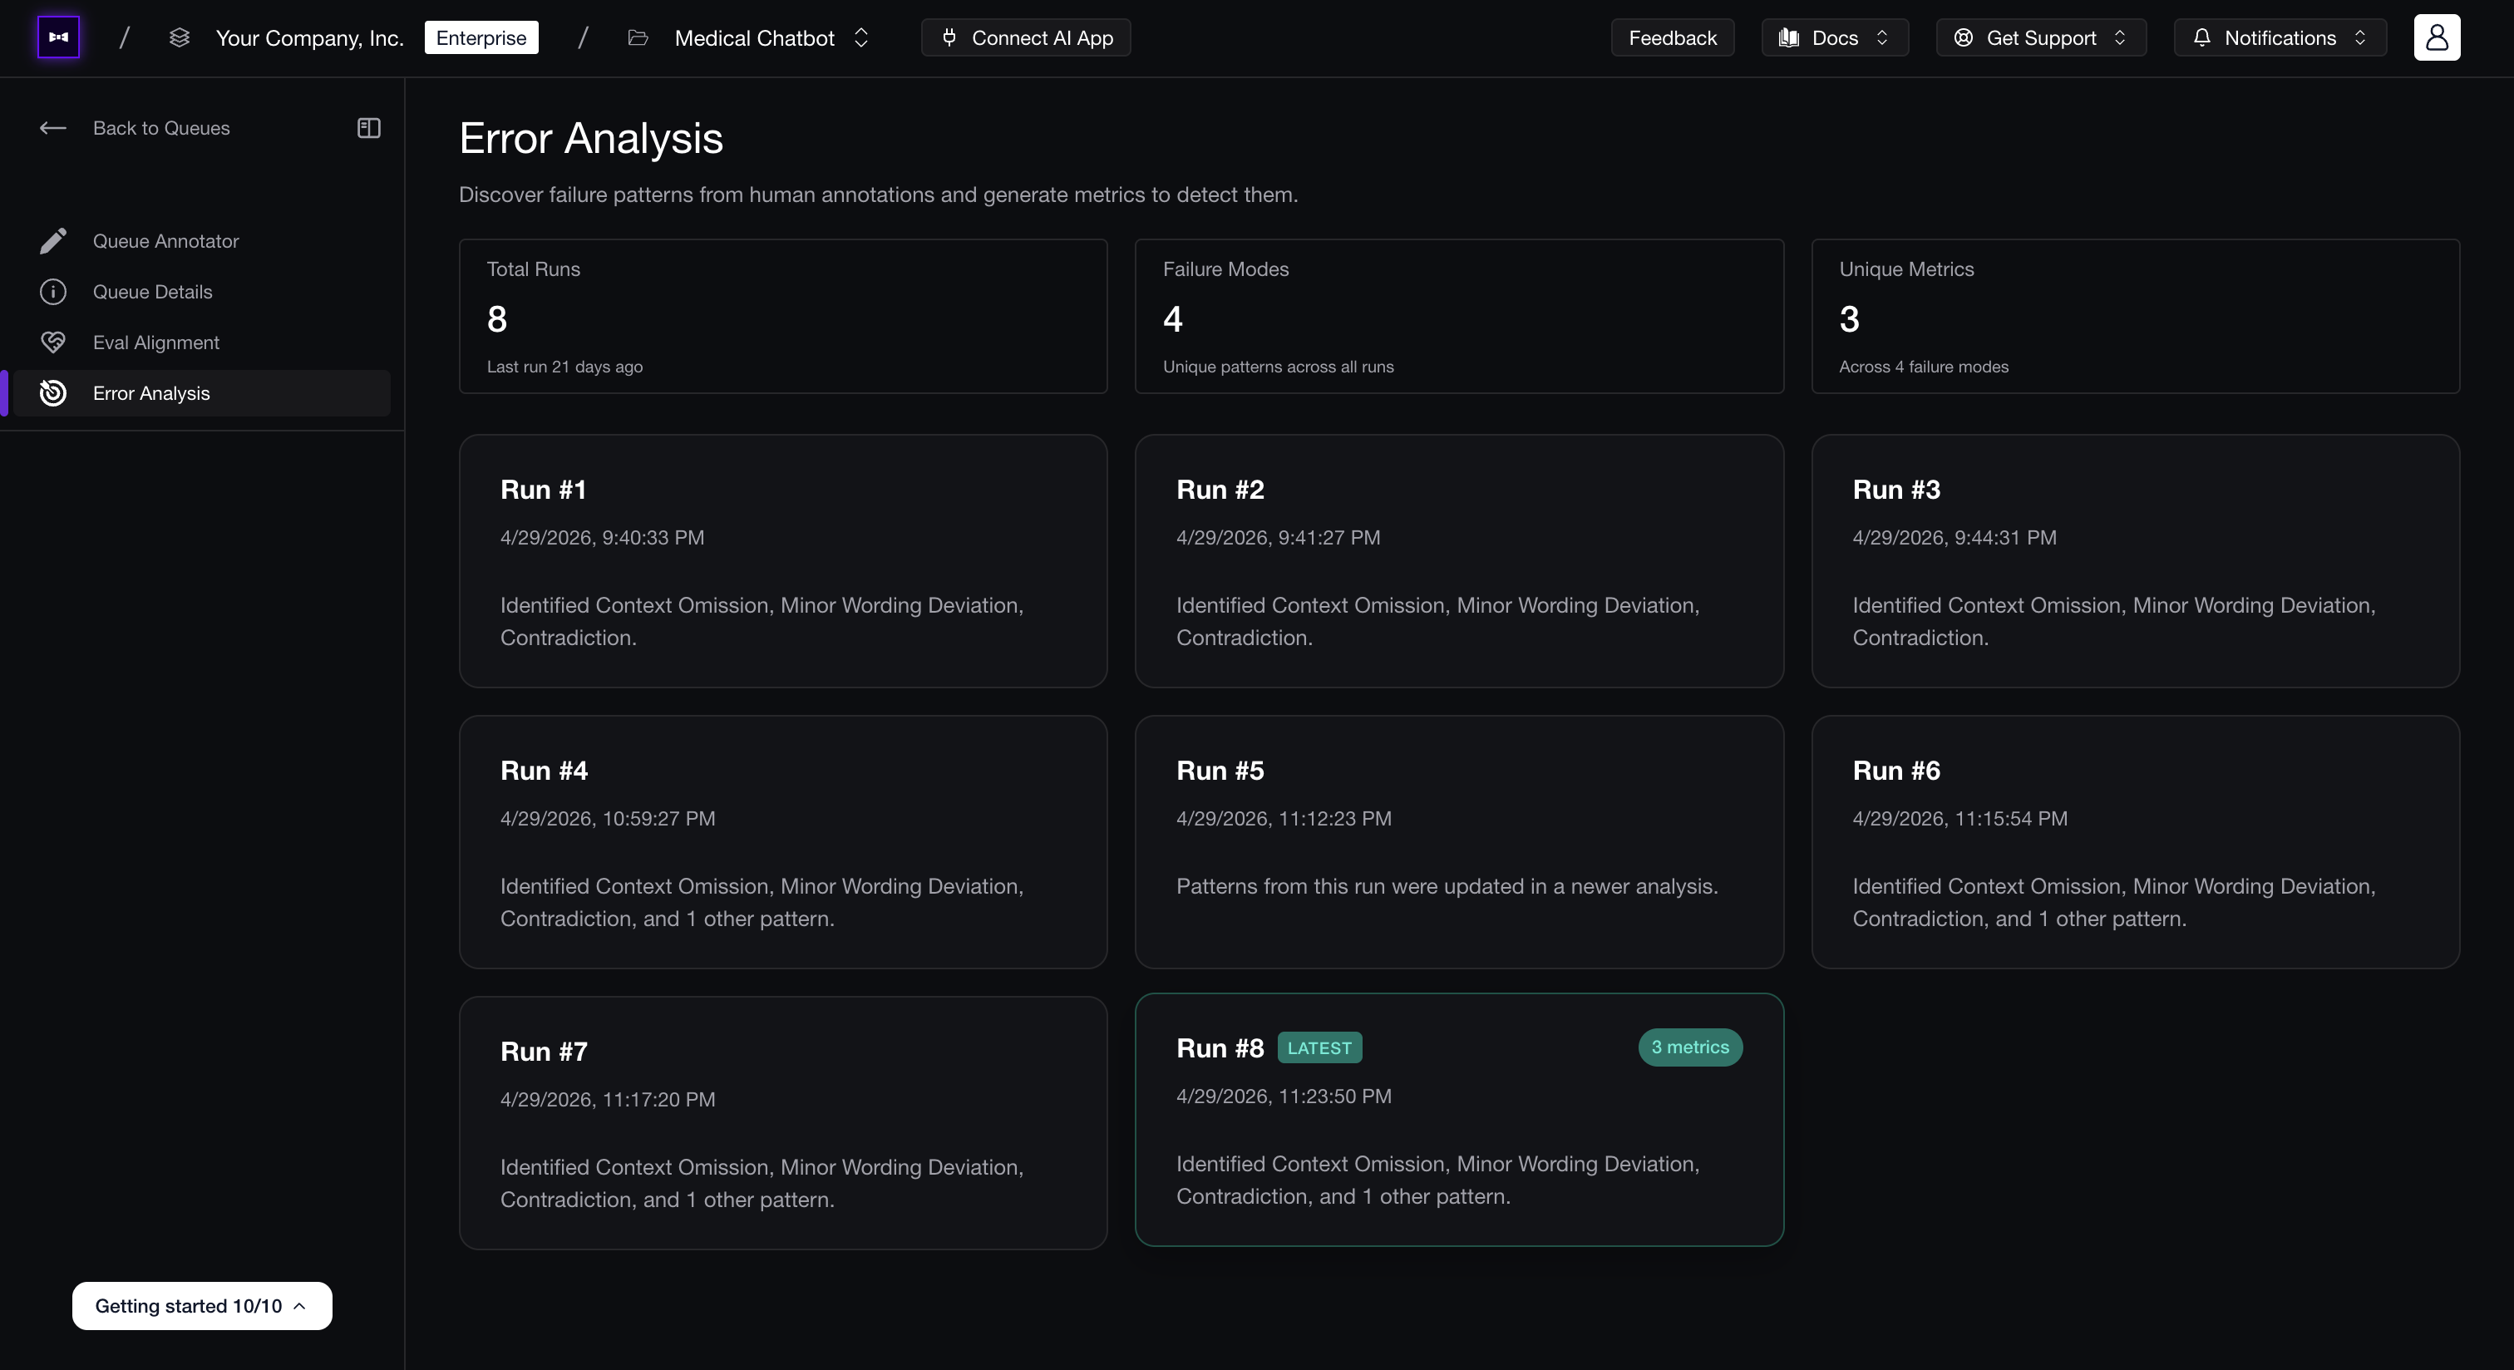Open the user profile avatar

point(2437,37)
